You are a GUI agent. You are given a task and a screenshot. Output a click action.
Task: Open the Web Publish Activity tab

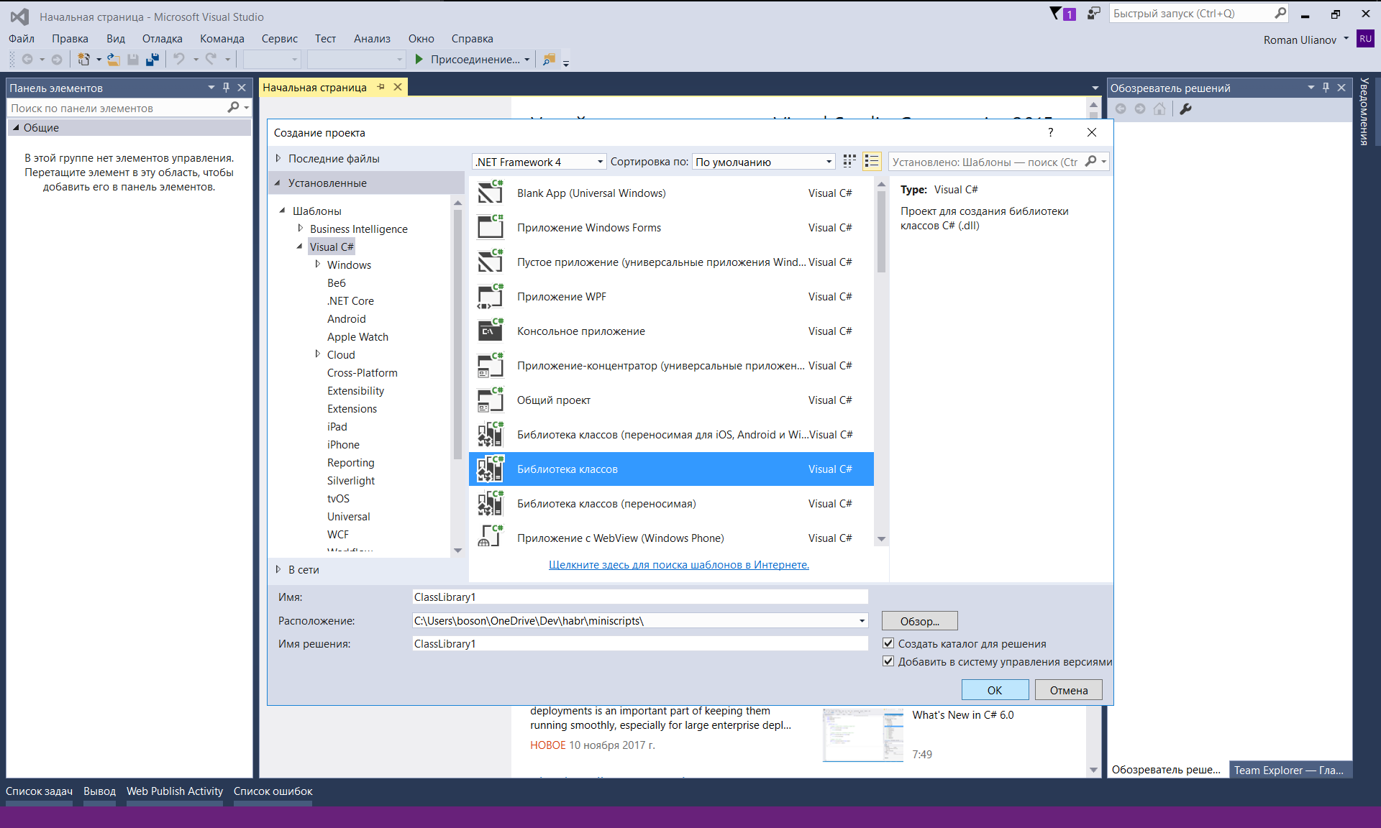[x=175, y=791]
